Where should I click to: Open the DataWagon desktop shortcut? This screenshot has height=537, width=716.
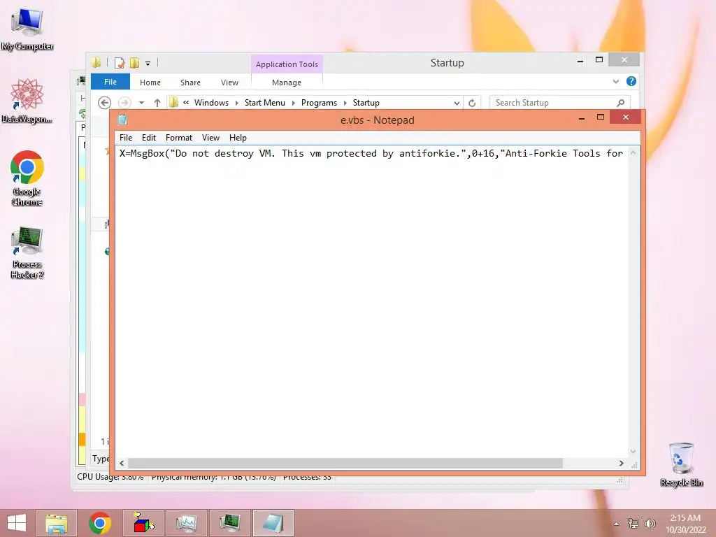[x=27, y=101]
